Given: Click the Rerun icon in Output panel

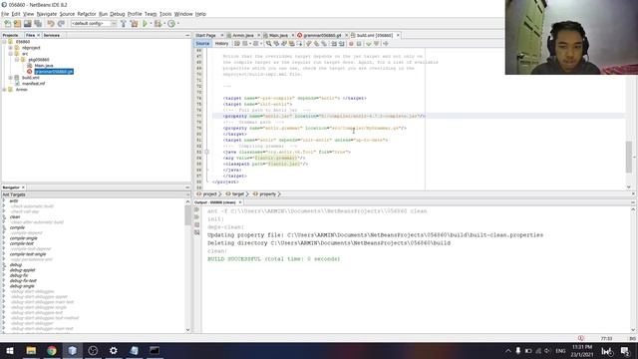Looking at the screenshot, I should click(197, 209).
